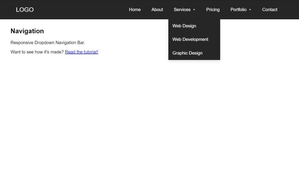Viewport: 299px width, 171px height.
Task: Choose Web Development from the Services dropdown
Action: [x=190, y=39]
